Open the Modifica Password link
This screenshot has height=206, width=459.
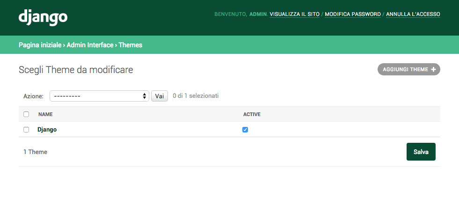(353, 14)
